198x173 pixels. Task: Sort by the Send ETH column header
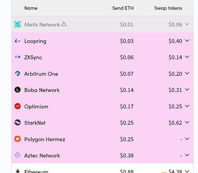123,8
